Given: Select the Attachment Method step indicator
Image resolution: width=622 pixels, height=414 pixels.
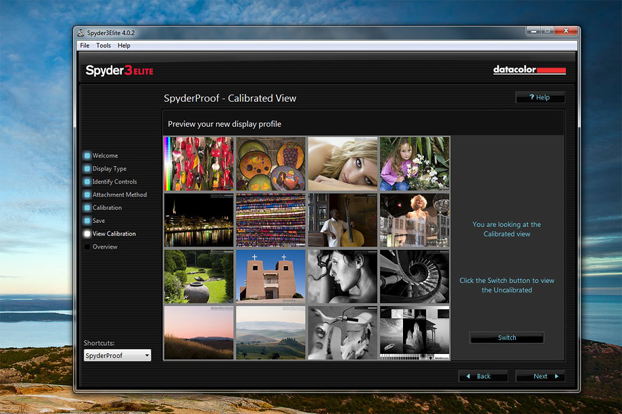Looking at the screenshot, I should point(87,195).
